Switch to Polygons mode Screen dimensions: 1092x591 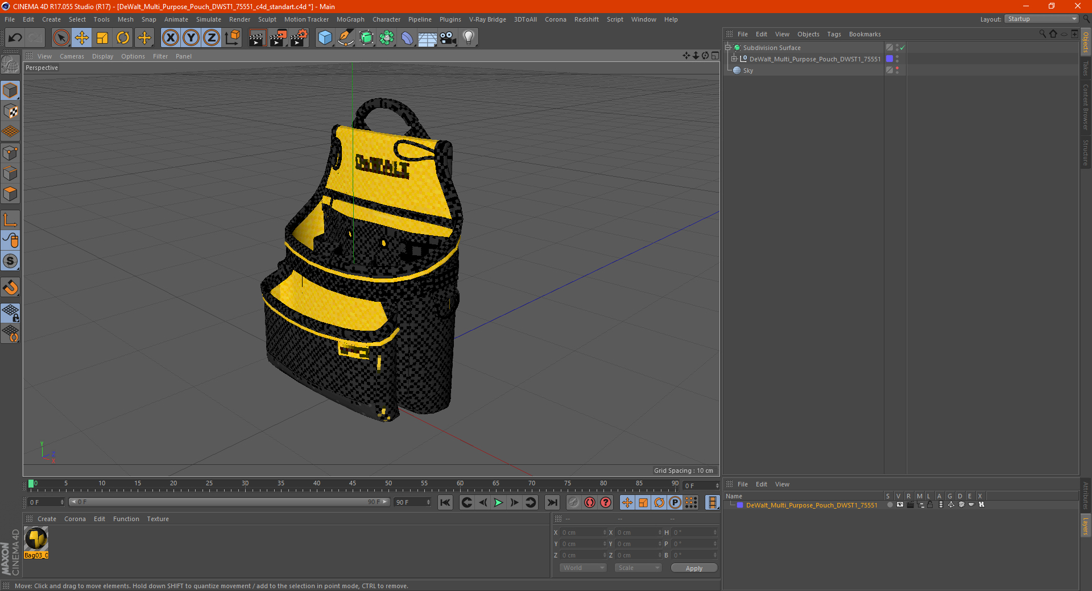click(10, 194)
